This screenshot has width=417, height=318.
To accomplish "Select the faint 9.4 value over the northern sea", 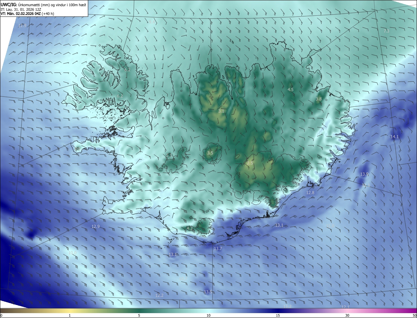I will tap(151, 22).
